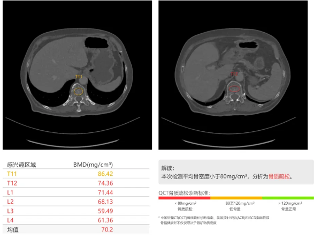The width and height of the screenshot is (314, 238).
Task: Open the right T12 CT scan image
Action: (x=233, y=75)
